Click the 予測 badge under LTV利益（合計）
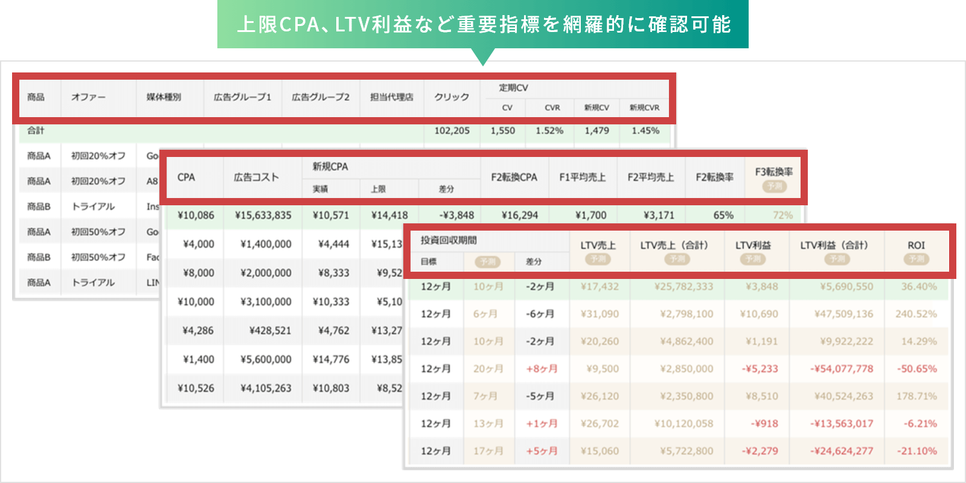 (x=837, y=259)
